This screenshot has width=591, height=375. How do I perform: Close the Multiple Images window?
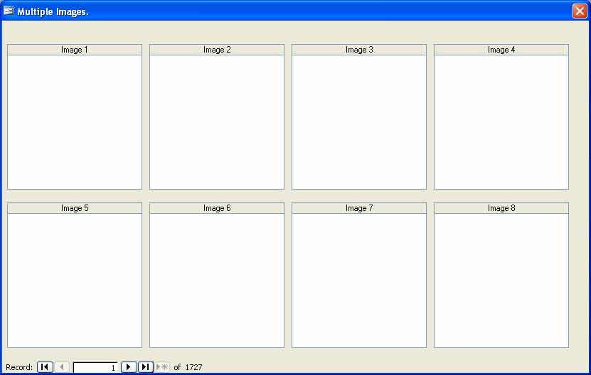pos(580,11)
